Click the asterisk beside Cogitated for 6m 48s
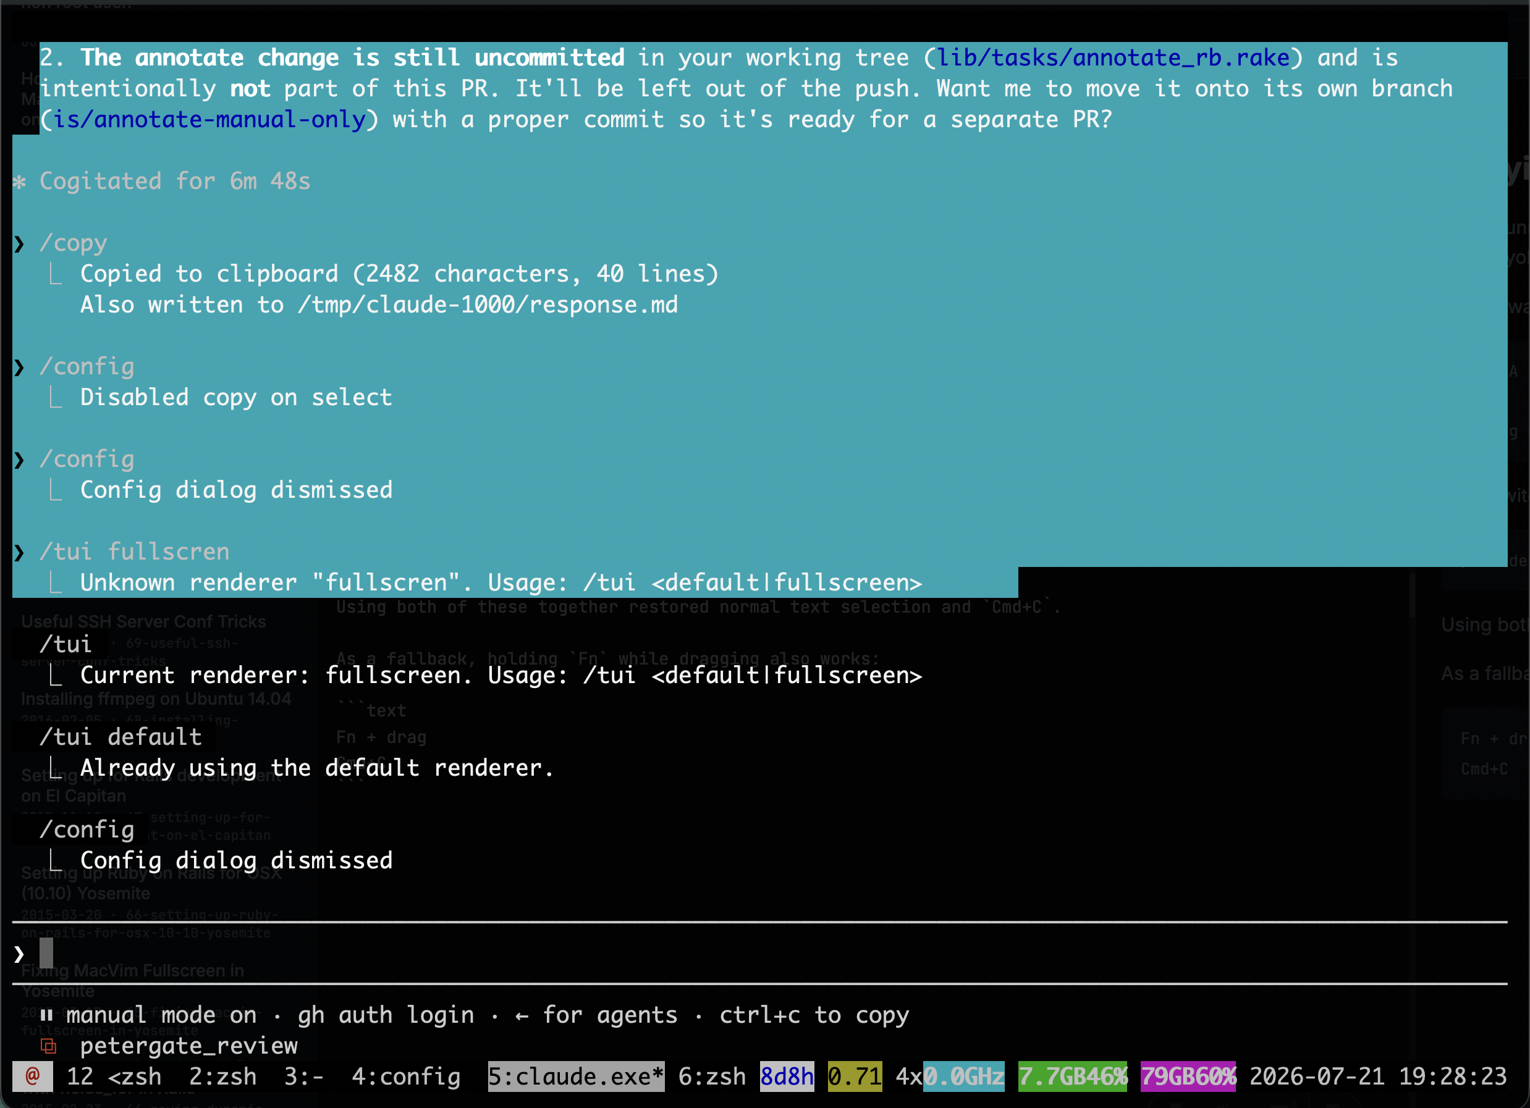 [20, 182]
